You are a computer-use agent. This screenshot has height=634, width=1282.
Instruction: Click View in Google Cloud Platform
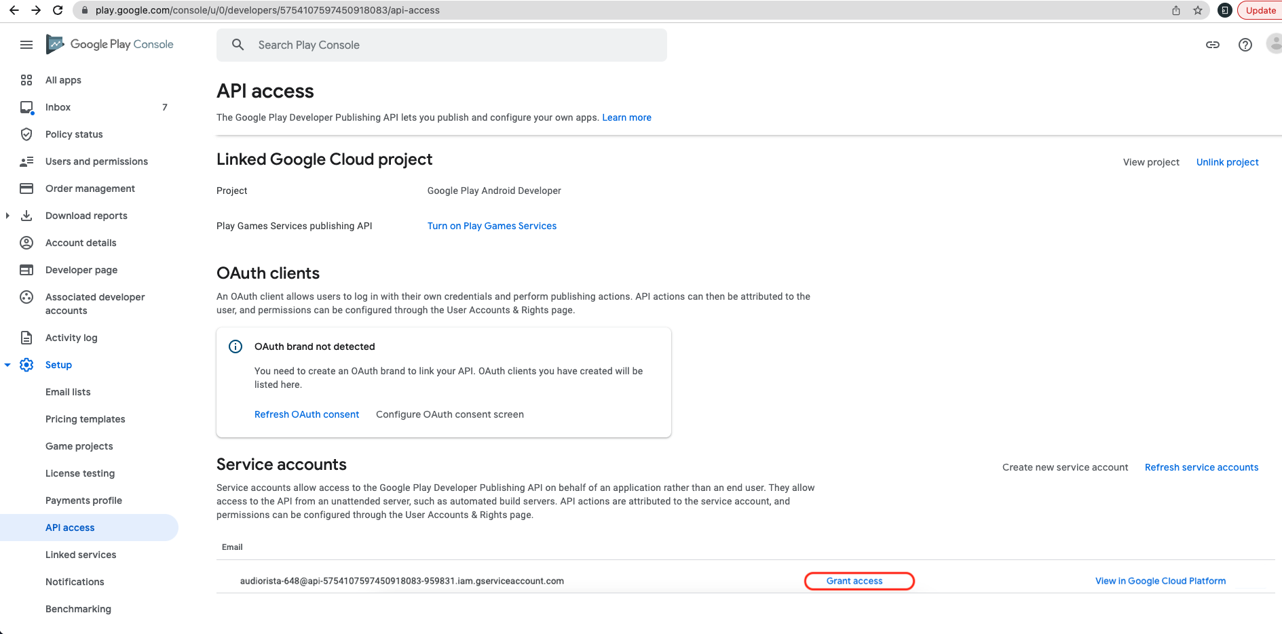(1161, 581)
